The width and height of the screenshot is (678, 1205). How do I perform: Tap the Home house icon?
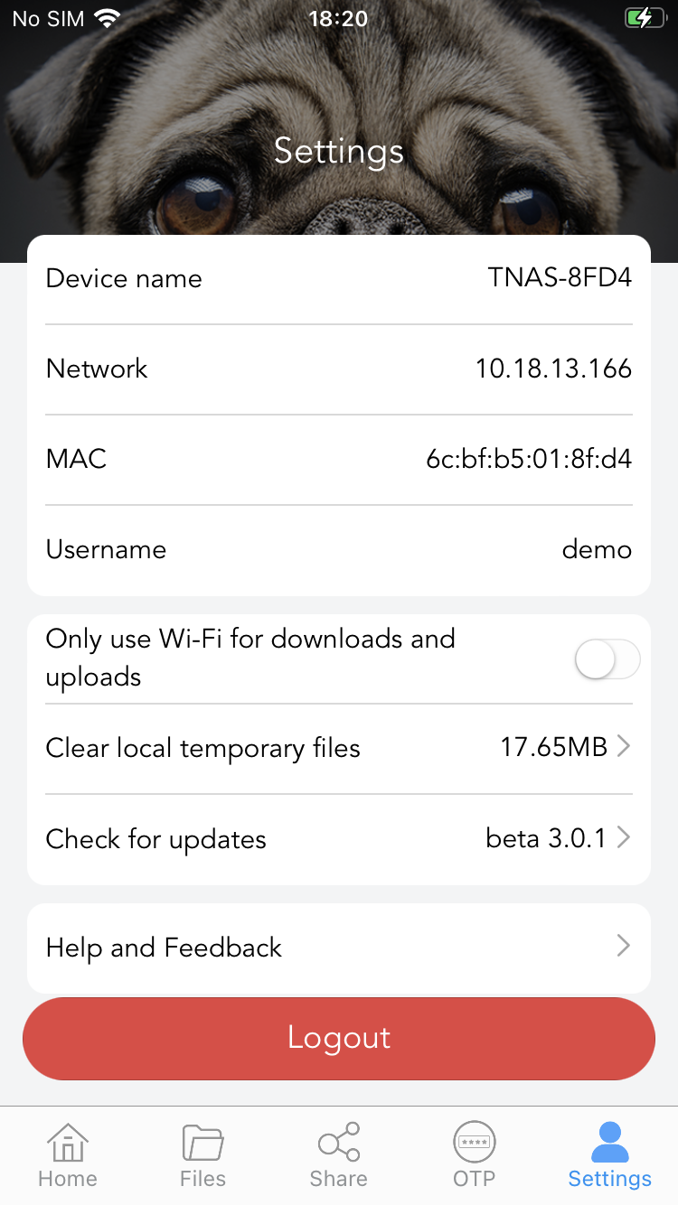point(68,1142)
